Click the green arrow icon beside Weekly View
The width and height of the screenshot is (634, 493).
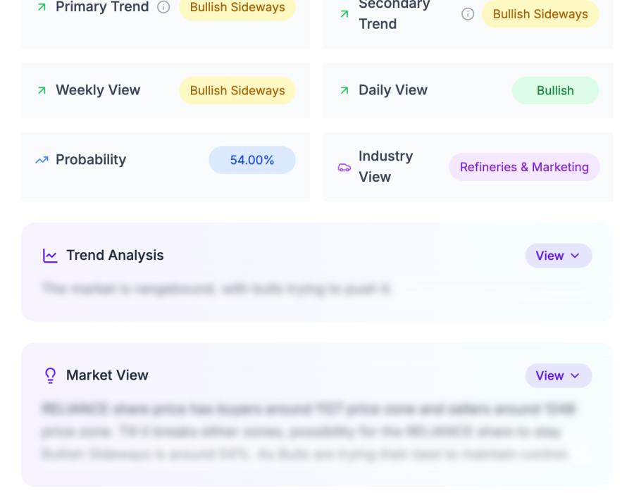click(x=42, y=90)
